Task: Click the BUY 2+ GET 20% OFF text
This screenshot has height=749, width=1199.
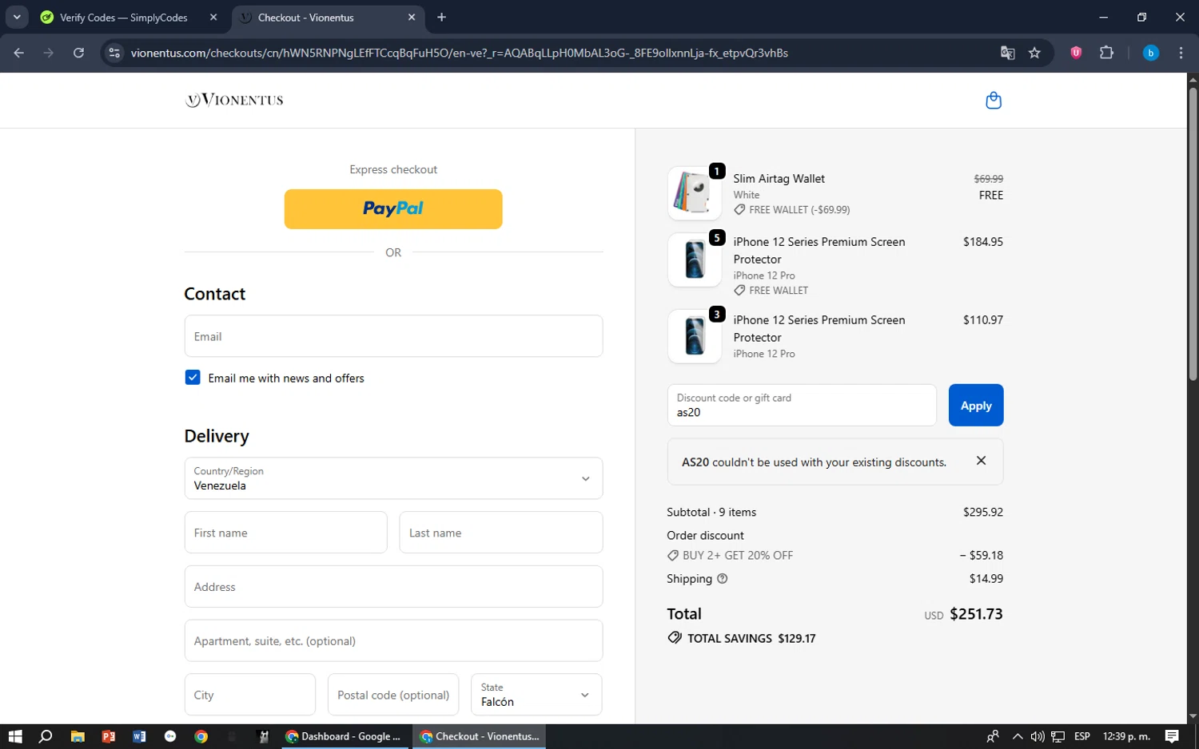Action: pos(737,556)
